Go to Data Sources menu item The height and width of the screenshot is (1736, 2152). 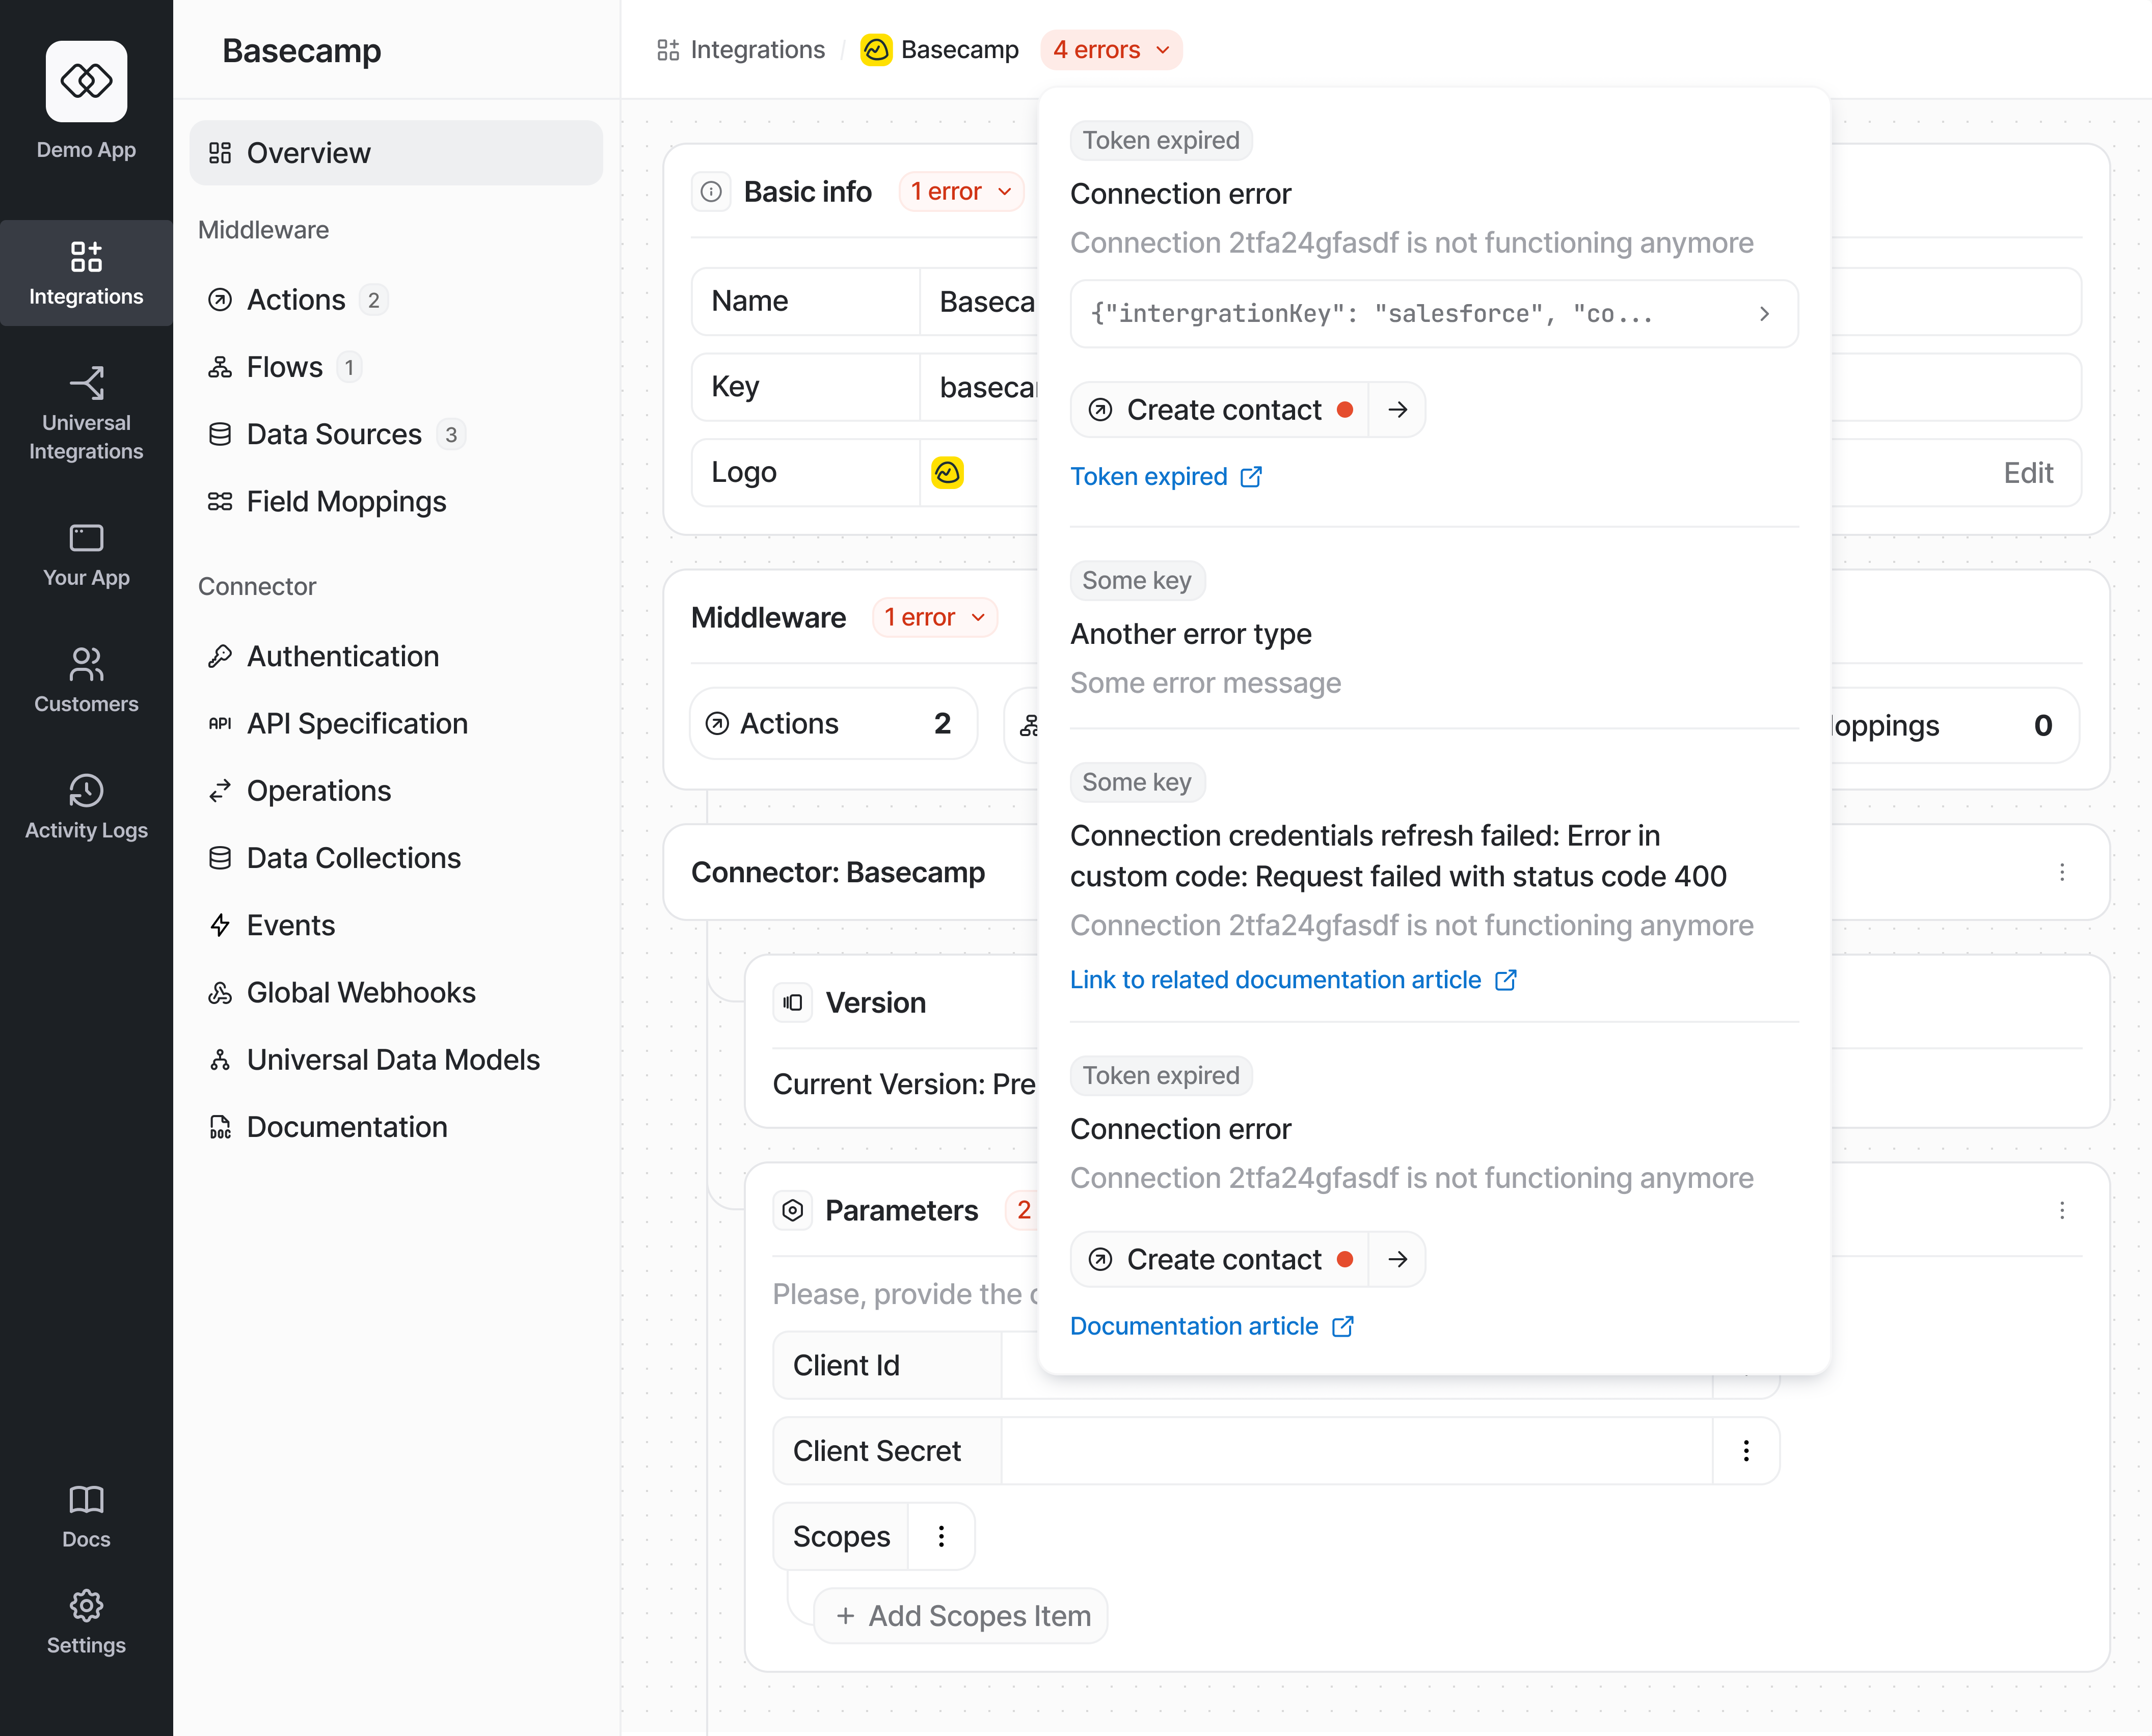point(334,434)
